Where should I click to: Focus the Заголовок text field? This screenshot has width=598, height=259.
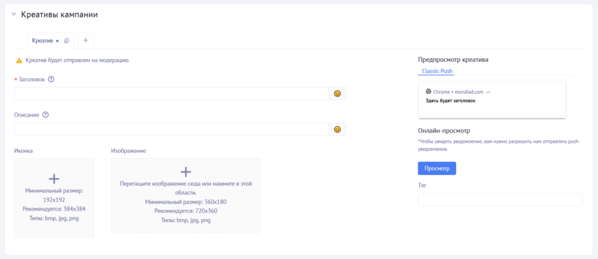(172, 93)
